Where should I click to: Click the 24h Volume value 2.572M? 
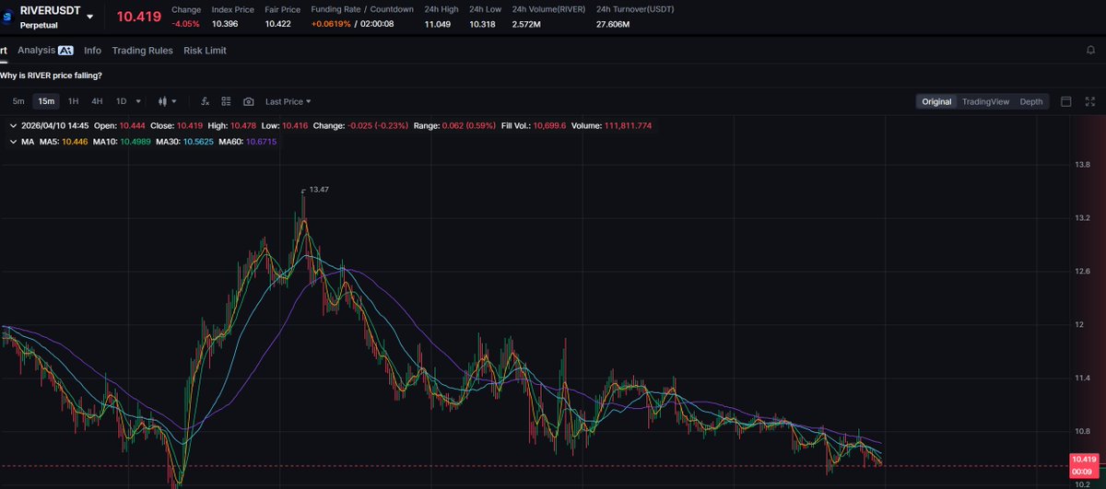pos(528,24)
